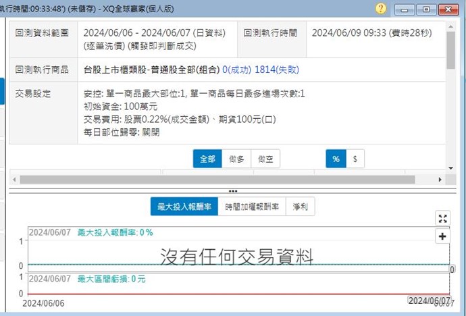
Task: Show values in percent with % toggle
Action: click(x=336, y=159)
